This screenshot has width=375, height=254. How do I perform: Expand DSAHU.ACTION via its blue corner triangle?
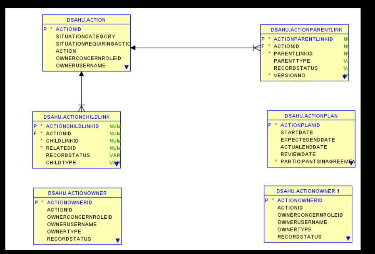click(127, 67)
